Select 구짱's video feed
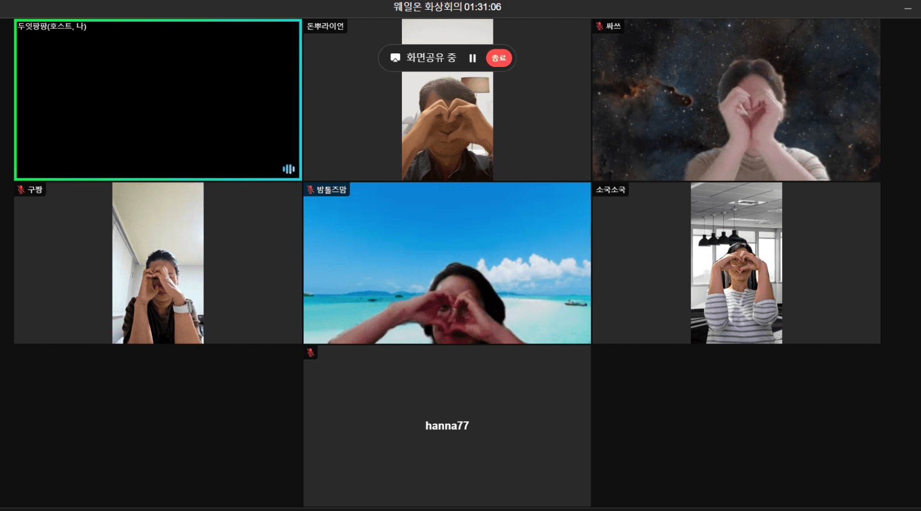This screenshot has width=921, height=511. tap(157, 263)
